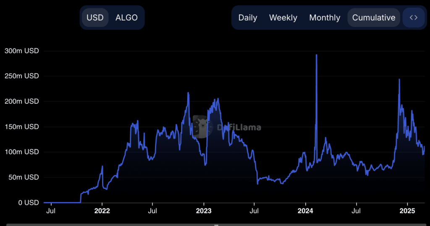Click the tallest spike near 300m USD
Image resolution: width=430 pixels, height=226 pixels.
[316, 55]
